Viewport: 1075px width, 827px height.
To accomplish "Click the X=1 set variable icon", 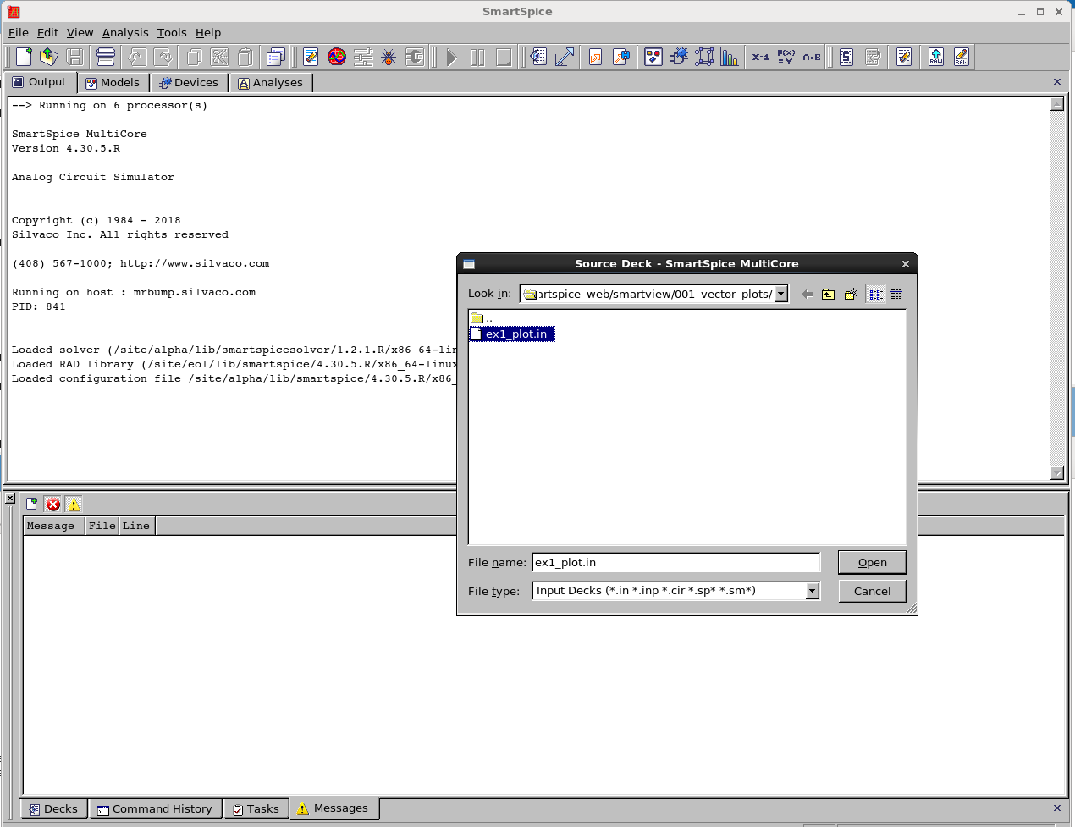I will (x=761, y=57).
